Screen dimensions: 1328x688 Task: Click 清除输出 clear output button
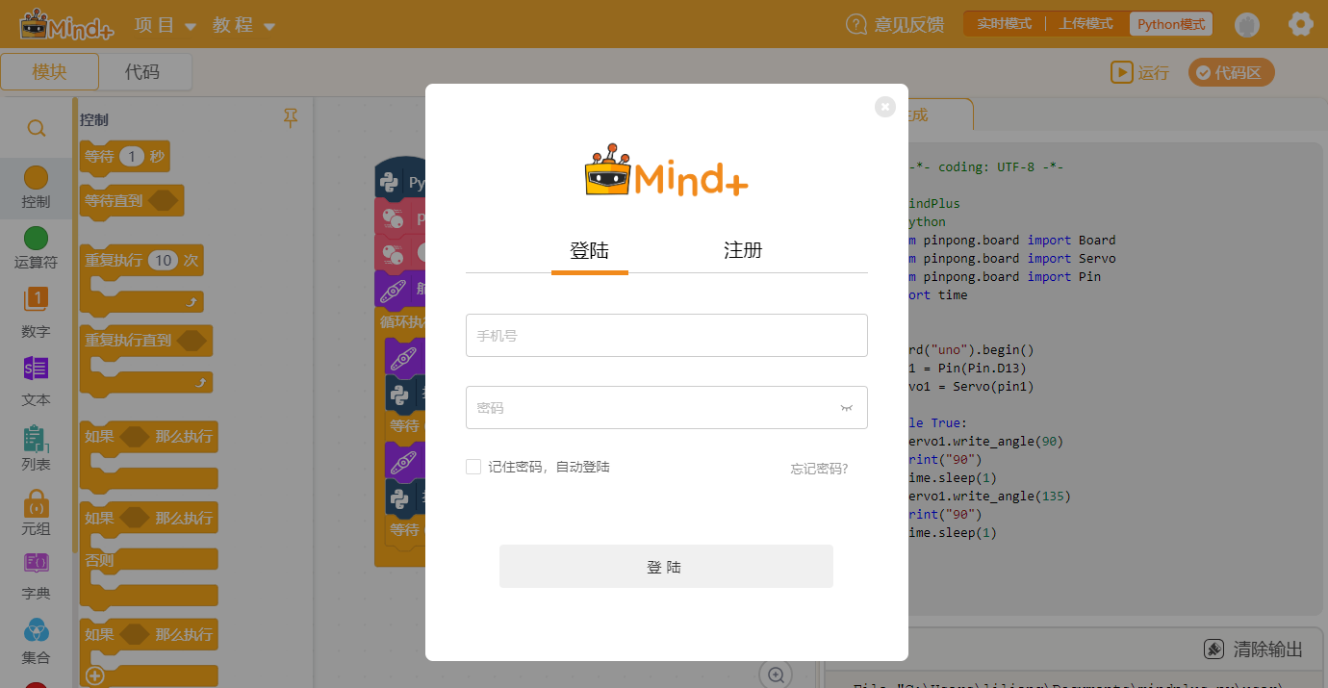coord(1254,650)
